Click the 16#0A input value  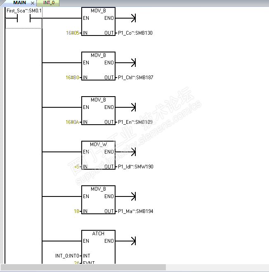pos(72,122)
